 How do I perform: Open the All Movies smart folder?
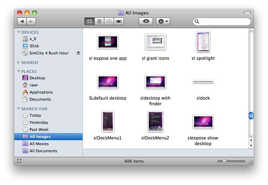[x=35, y=144]
